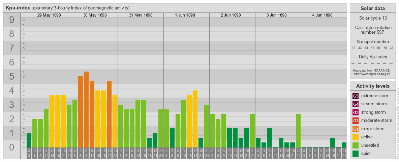The image size is (399, 162).
Task: Click the 'Solar cycle 13' text
Action: [372, 18]
